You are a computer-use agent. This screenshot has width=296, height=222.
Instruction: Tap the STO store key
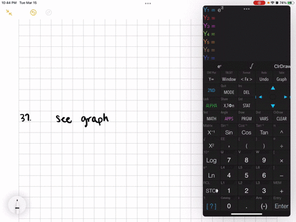click(x=212, y=191)
